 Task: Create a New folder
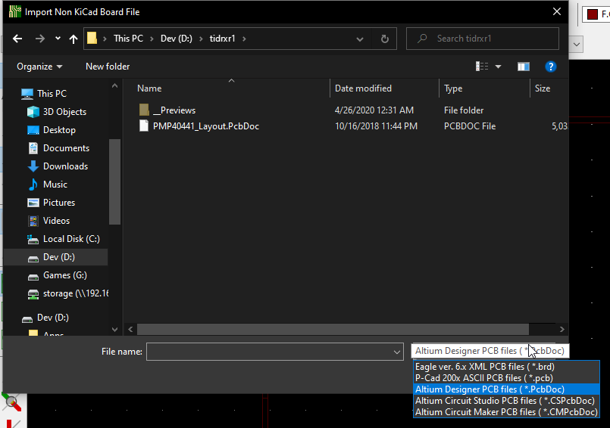pyautogui.click(x=108, y=67)
